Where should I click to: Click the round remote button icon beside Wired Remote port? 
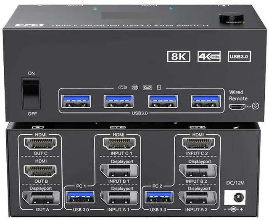(x=256, y=106)
